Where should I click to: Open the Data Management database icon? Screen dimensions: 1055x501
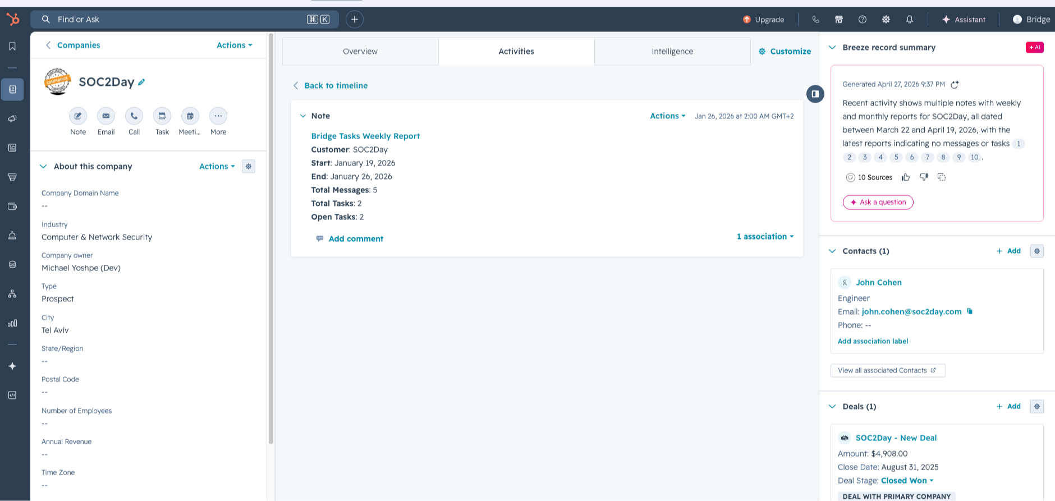(x=12, y=264)
